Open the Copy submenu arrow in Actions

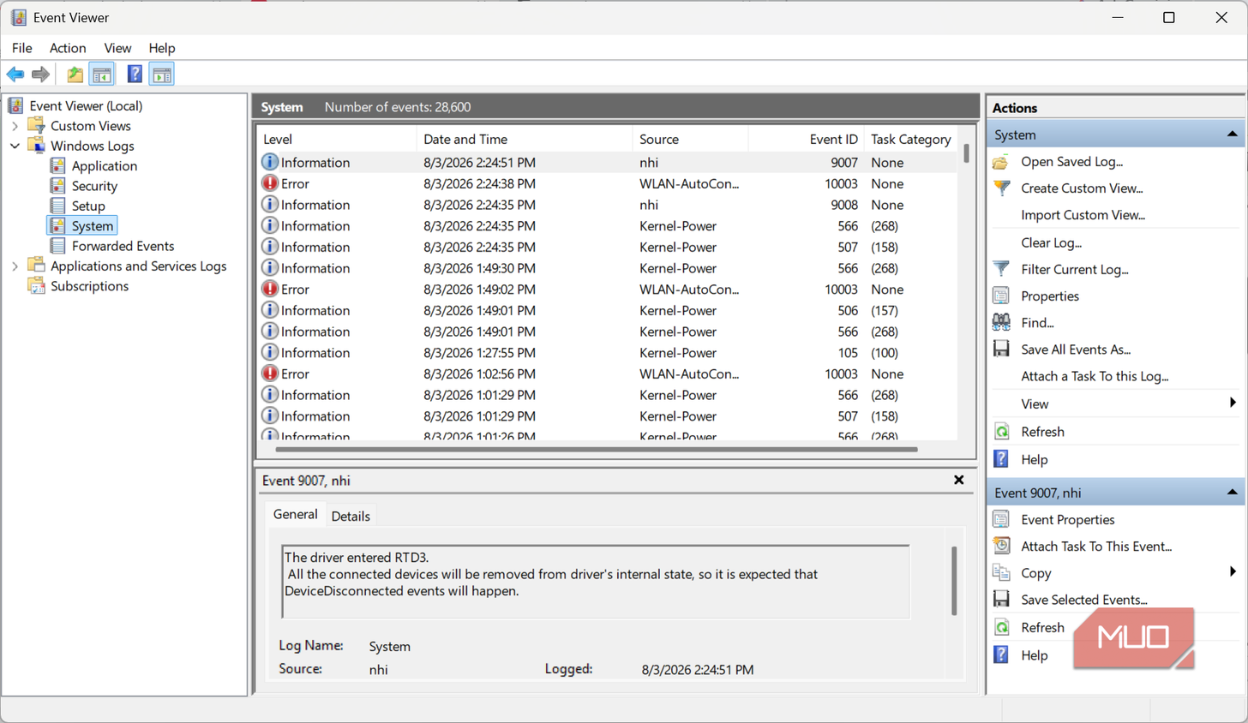pos(1233,571)
